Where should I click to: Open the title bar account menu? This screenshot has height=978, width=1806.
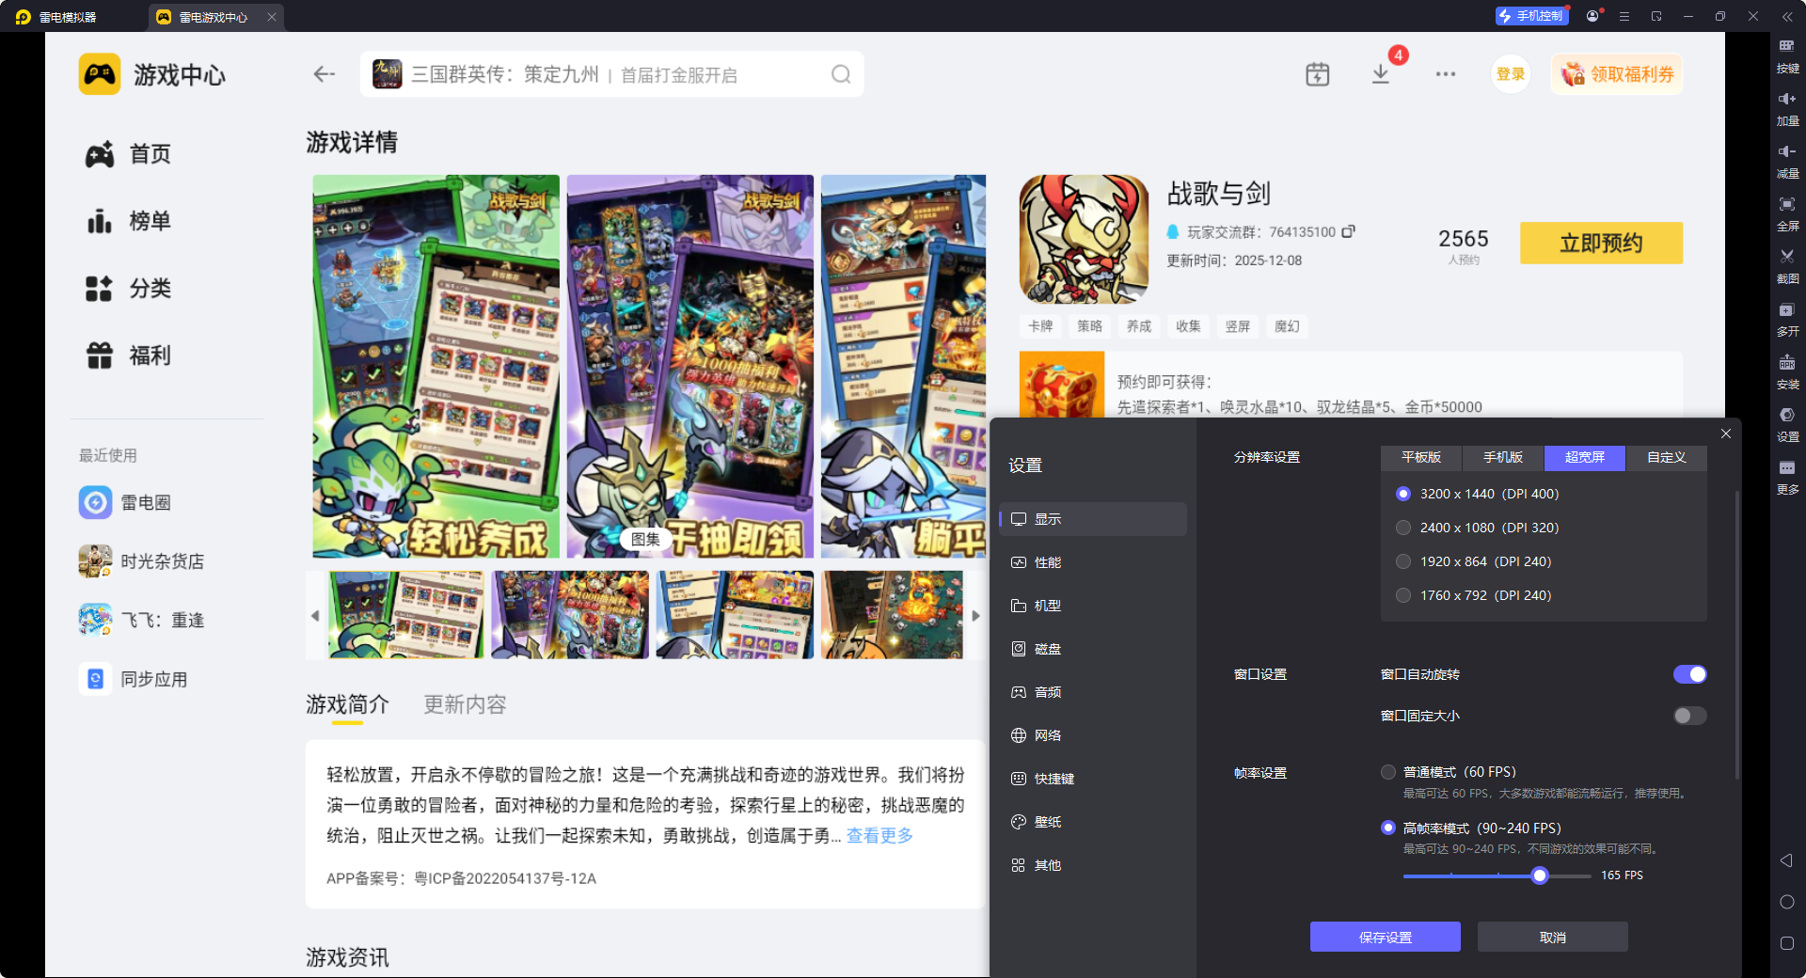1592,16
